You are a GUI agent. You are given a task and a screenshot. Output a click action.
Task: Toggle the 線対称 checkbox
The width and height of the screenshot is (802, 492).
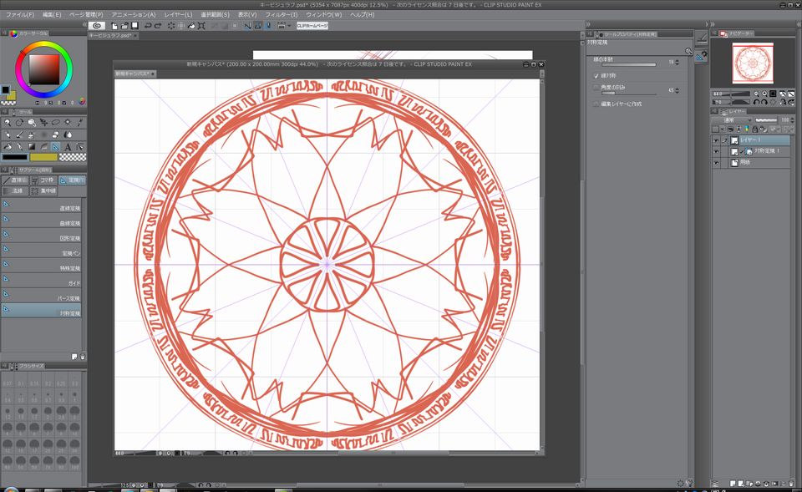[596, 76]
